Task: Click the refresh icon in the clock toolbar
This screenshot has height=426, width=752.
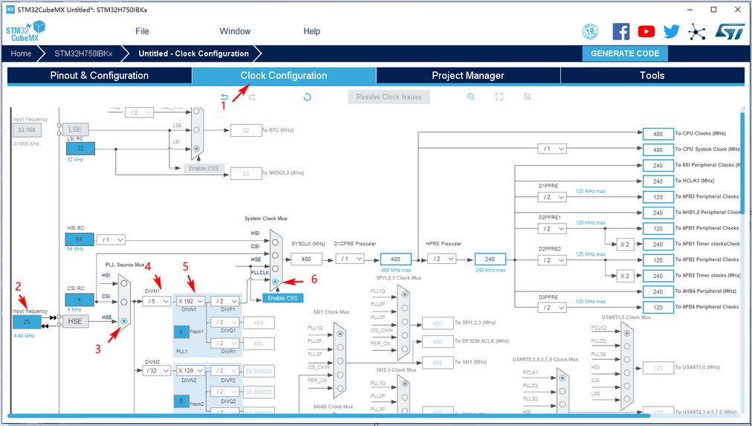Action: coord(307,97)
